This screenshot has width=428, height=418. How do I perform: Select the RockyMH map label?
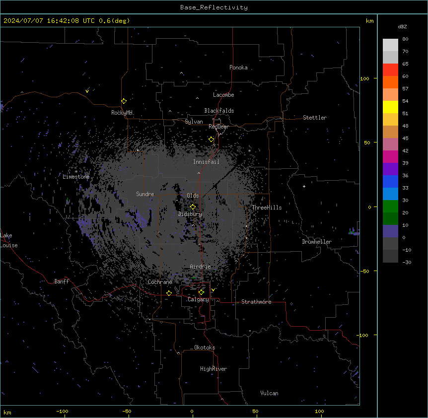pos(122,113)
